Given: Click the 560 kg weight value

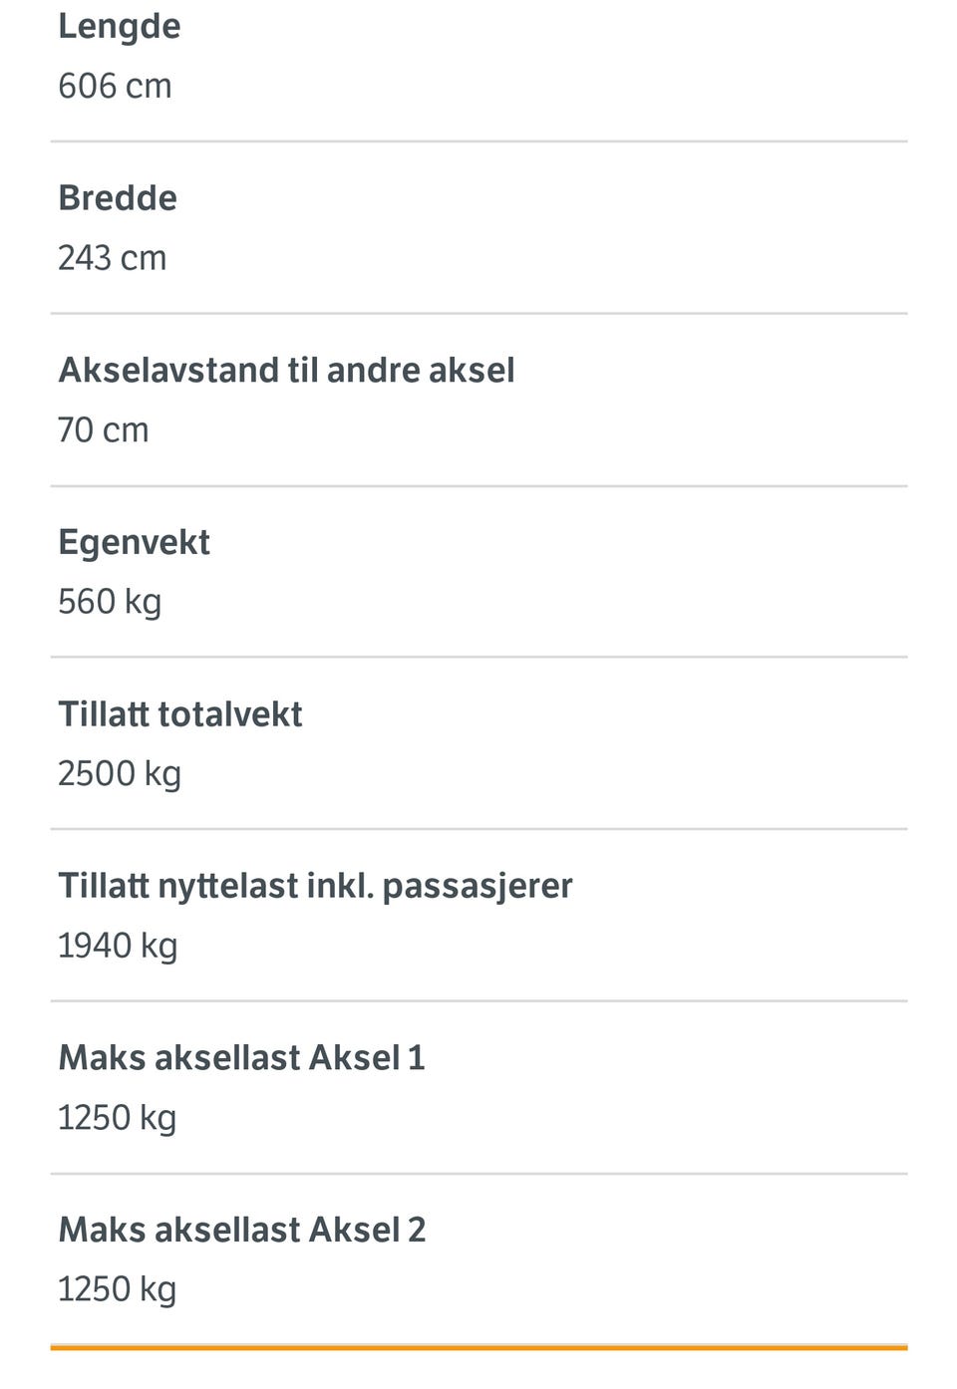Looking at the screenshot, I should coord(110,603).
